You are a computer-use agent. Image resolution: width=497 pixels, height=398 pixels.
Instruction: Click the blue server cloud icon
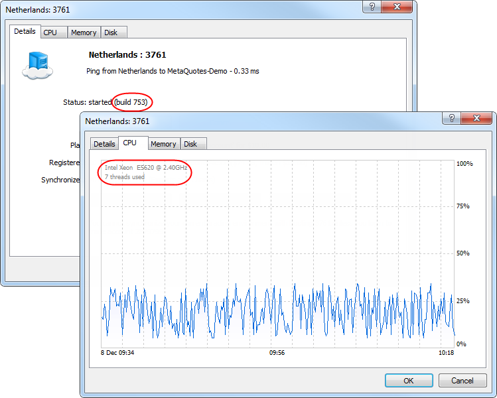coord(37,65)
